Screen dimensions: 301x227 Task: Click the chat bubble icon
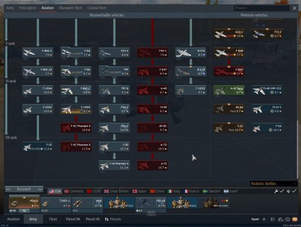(288, 219)
